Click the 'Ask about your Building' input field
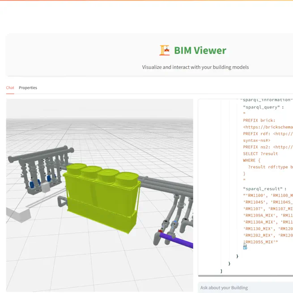 click(245, 288)
